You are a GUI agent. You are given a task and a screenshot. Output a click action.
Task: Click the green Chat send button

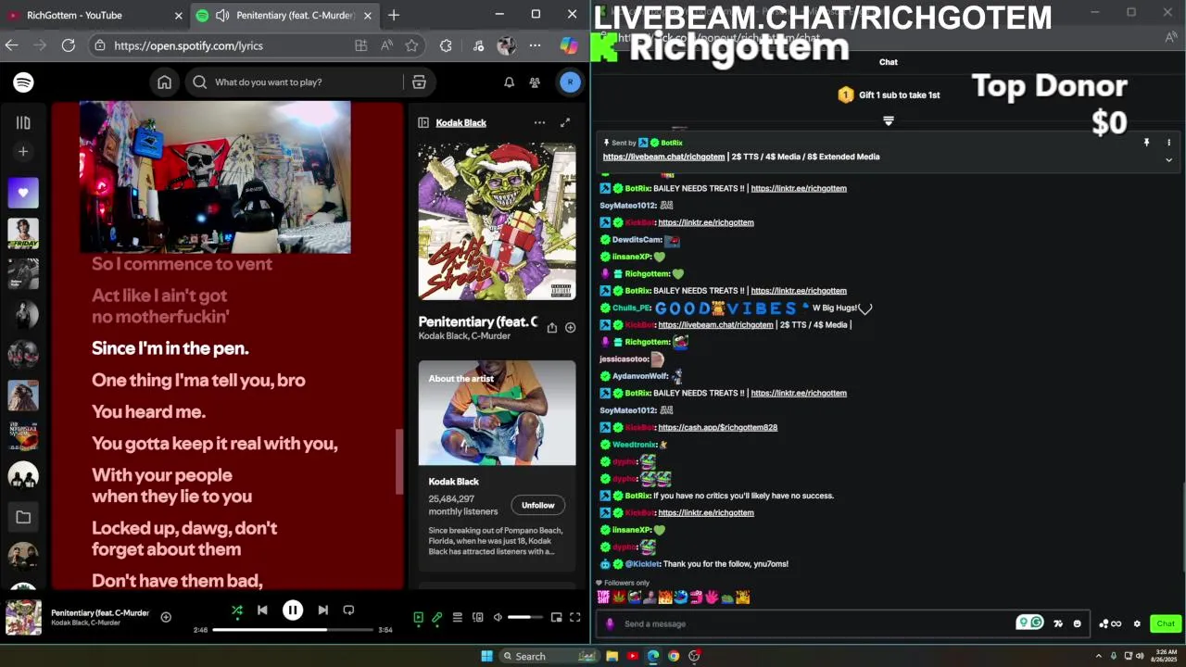pos(1166,623)
